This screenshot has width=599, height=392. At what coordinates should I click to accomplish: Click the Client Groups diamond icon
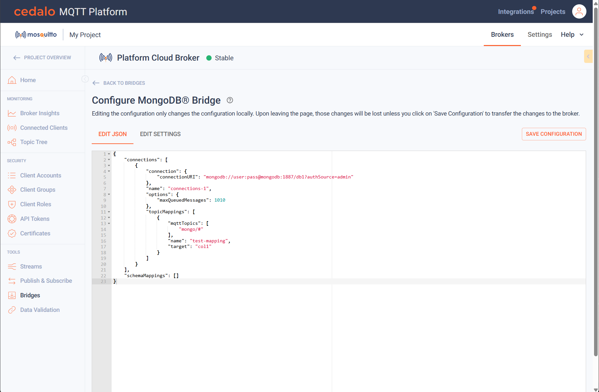pyautogui.click(x=12, y=190)
